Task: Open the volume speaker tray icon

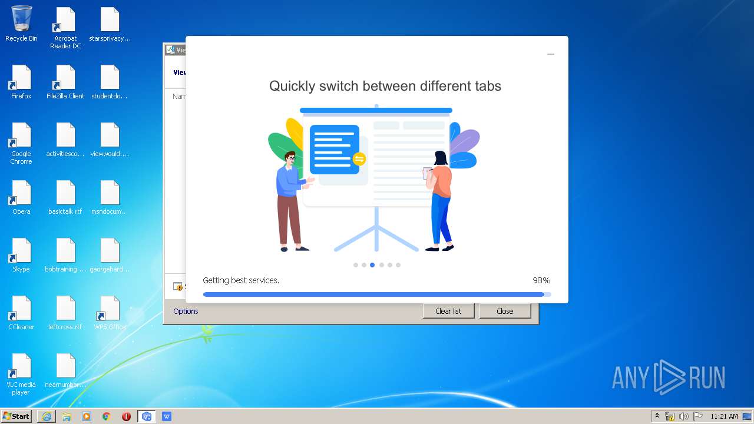Action: (x=683, y=416)
